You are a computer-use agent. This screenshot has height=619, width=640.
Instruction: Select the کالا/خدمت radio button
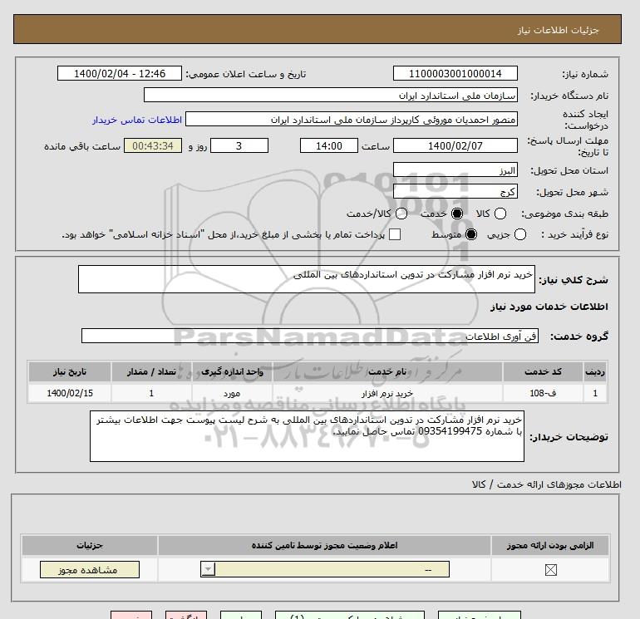pyautogui.click(x=401, y=214)
